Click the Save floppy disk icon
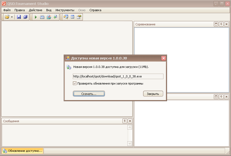 point(19,17)
